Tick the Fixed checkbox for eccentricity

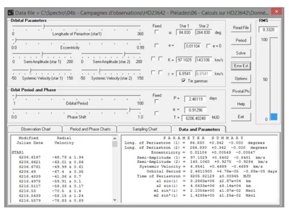[156, 46]
